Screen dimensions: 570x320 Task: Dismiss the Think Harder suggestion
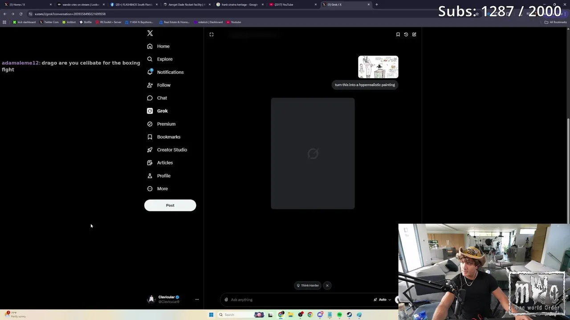(327, 285)
